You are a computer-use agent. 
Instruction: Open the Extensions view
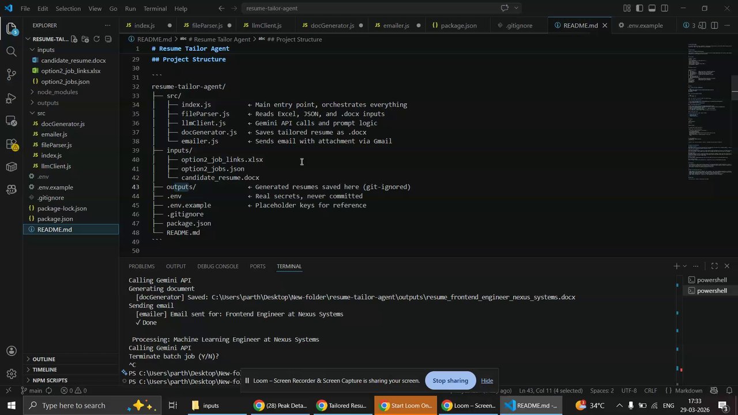[x=12, y=144]
